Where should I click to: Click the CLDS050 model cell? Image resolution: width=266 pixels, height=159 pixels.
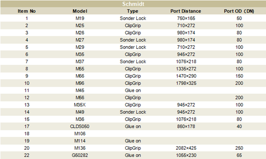point(80,127)
